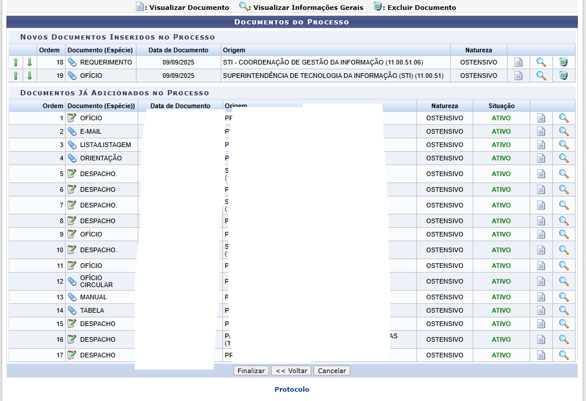Click the Finalizar button

coord(251,371)
